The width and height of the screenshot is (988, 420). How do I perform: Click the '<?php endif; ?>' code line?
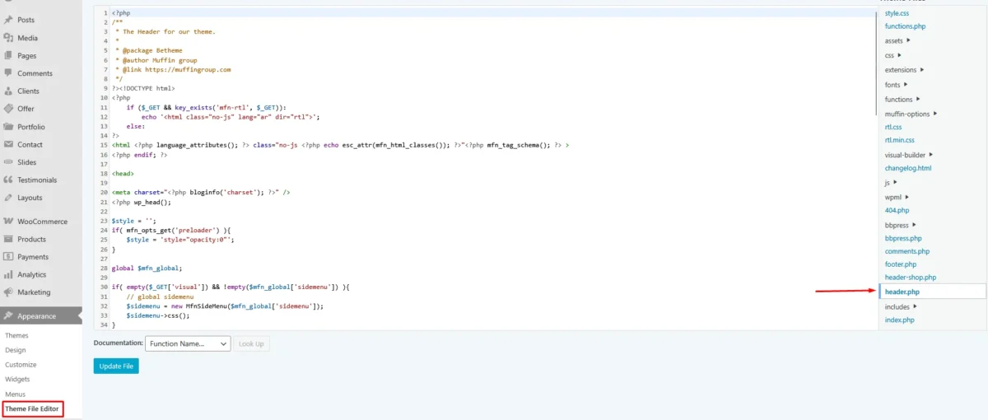pyautogui.click(x=139, y=154)
